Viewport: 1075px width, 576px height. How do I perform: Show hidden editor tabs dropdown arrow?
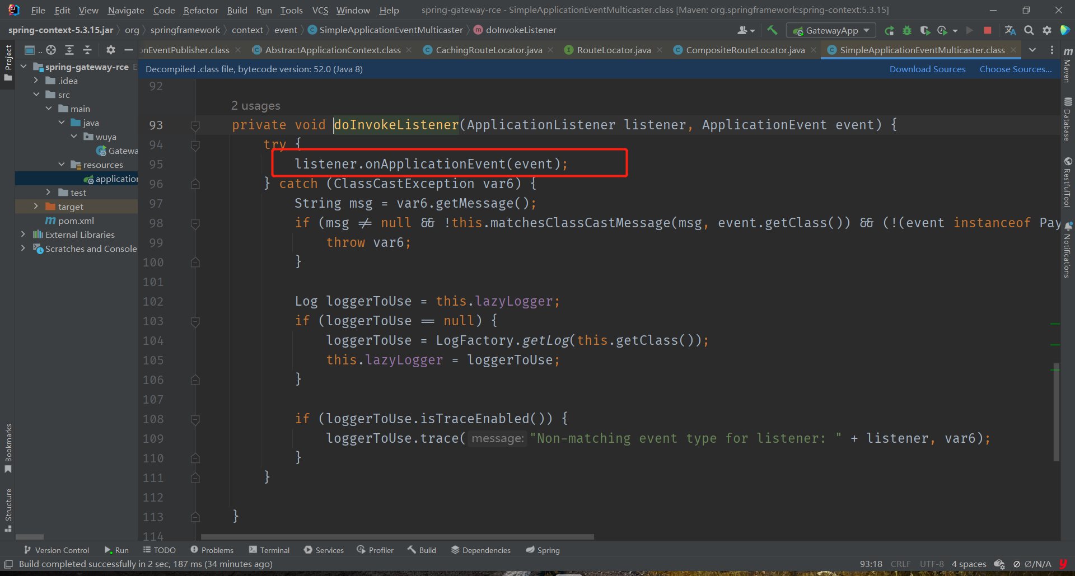(1032, 50)
